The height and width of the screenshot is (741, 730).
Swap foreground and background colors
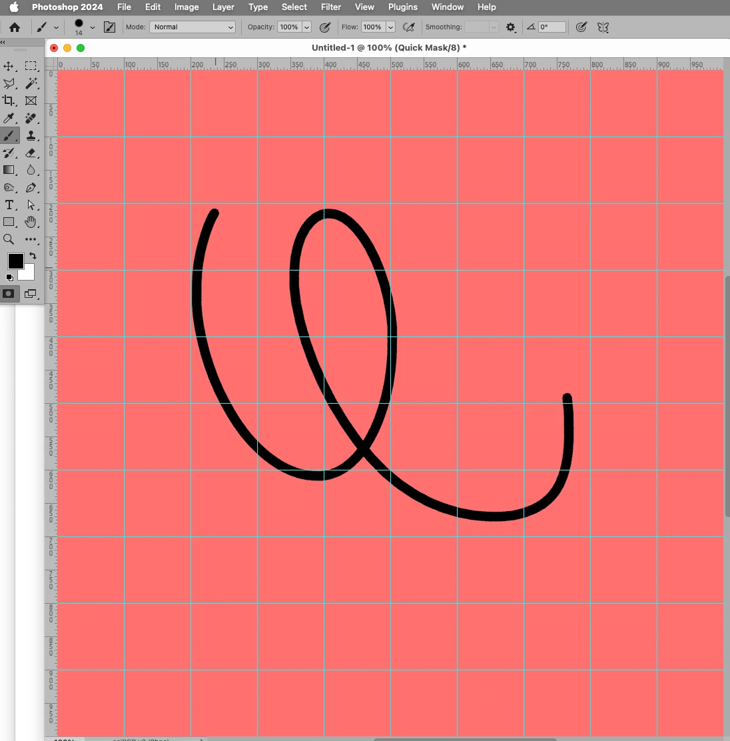click(x=33, y=256)
